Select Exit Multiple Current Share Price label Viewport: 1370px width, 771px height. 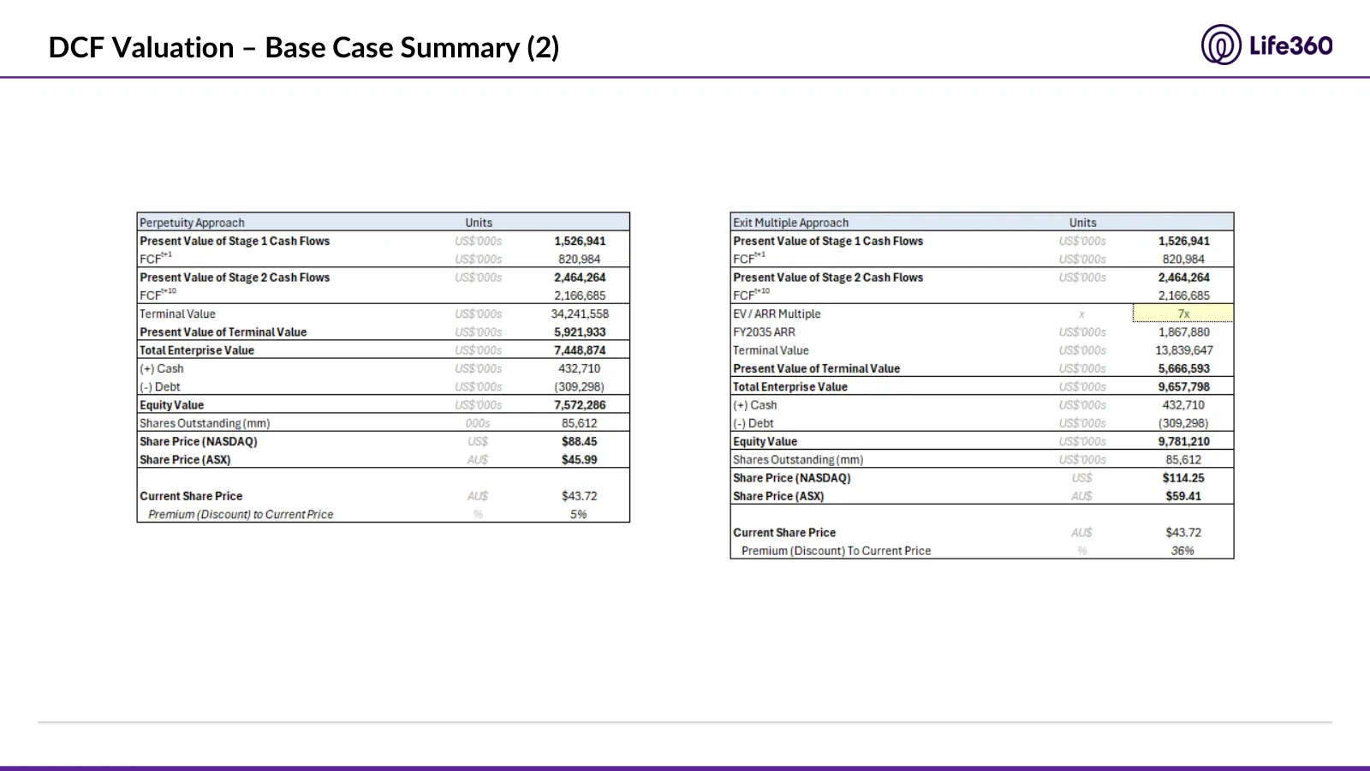tap(784, 533)
